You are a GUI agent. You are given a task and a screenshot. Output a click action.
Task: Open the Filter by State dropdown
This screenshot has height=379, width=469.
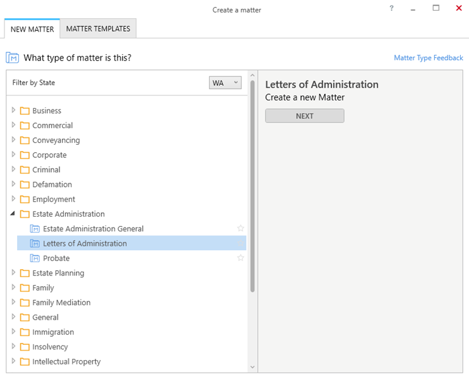(x=225, y=83)
